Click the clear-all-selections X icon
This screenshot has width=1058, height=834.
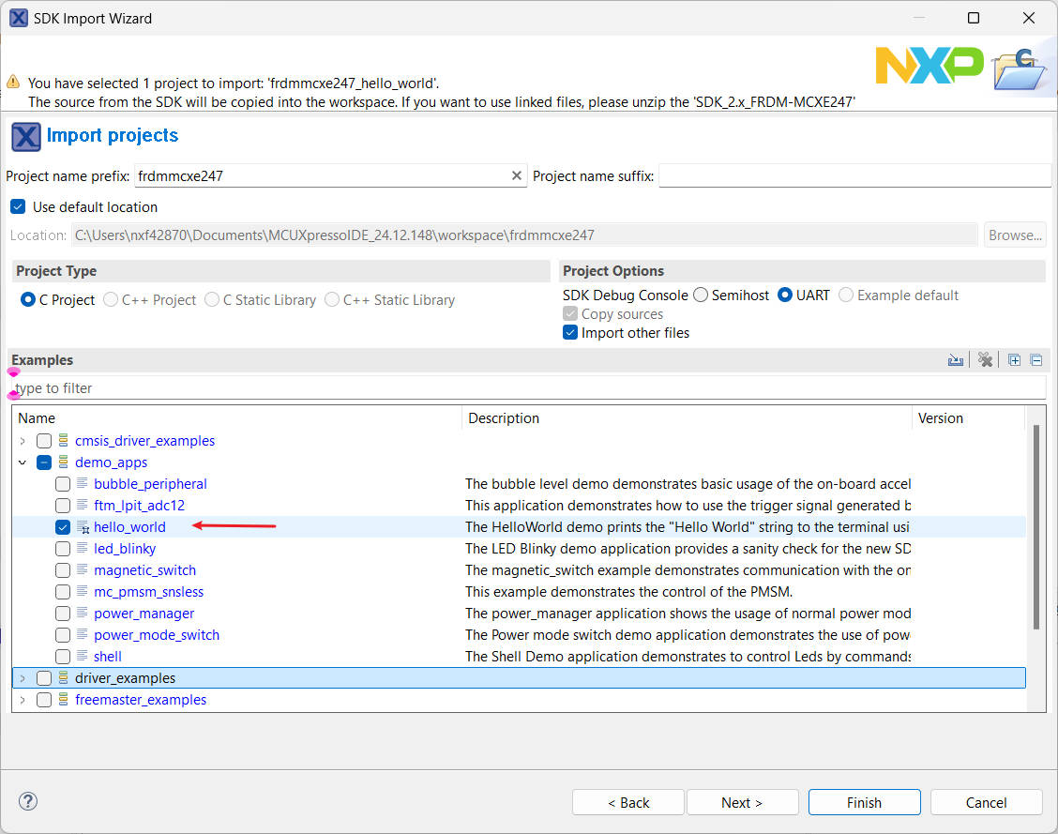click(x=985, y=360)
